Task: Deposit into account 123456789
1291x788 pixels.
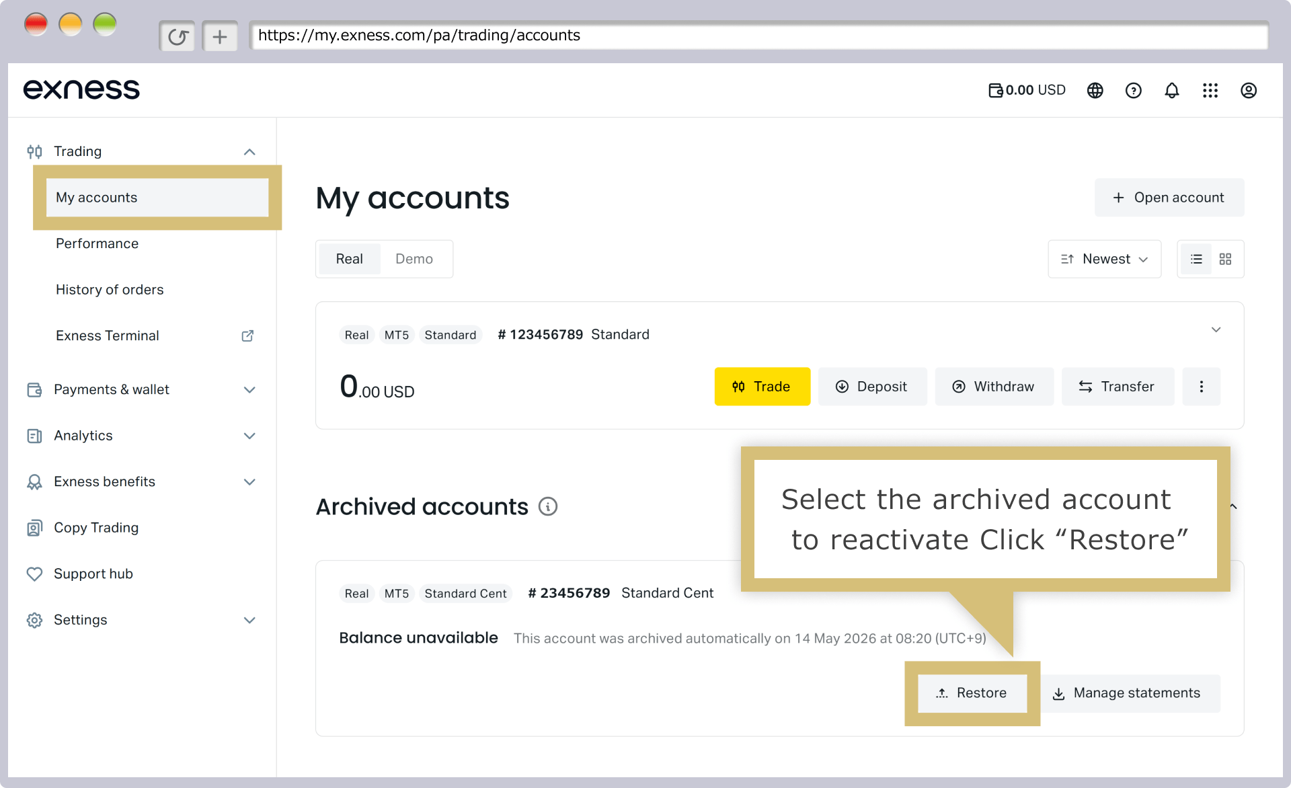Action: coord(873,387)
